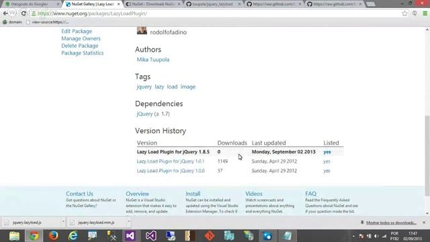Screen dimensions: 430x242
Task: Go back with browser back arrow
Action: tap(5, 13)
